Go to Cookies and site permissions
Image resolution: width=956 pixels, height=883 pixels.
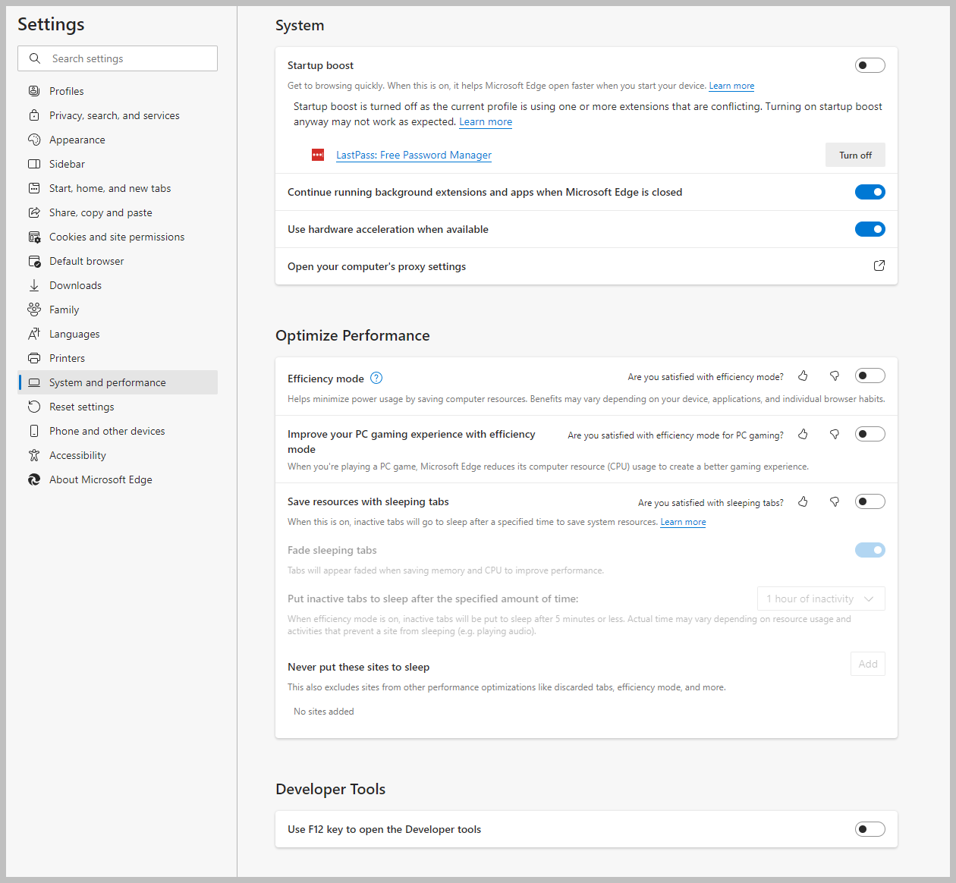116,237
